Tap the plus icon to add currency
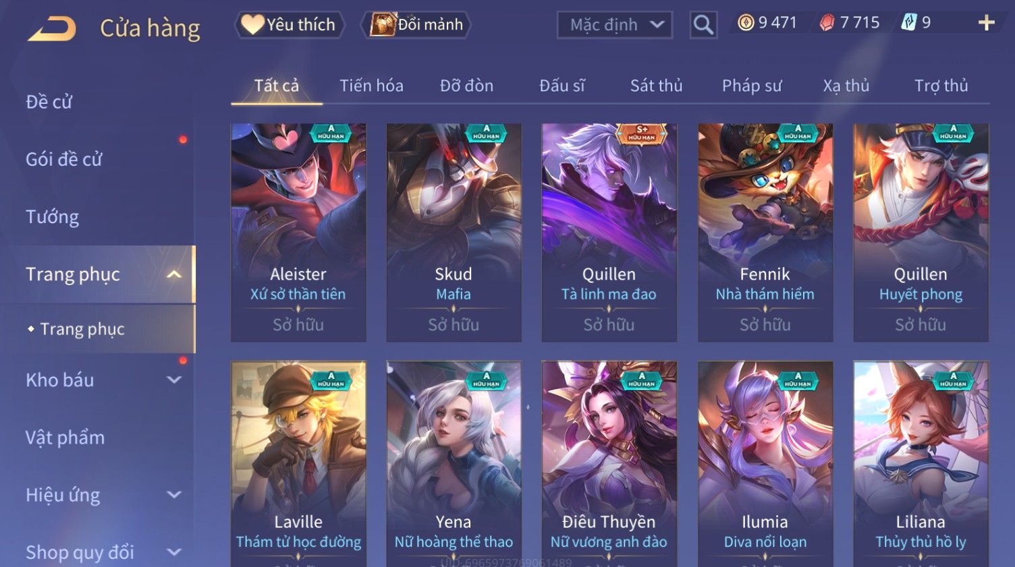This screenshot has width=1015, height=567. (x=986, y=23)
